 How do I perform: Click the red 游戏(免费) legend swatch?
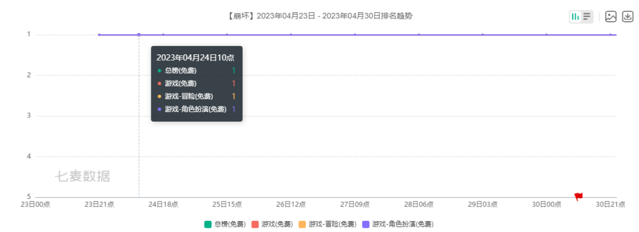[255, 224]
